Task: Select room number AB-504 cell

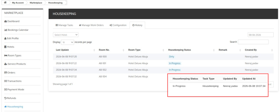Action: point(103,76)
